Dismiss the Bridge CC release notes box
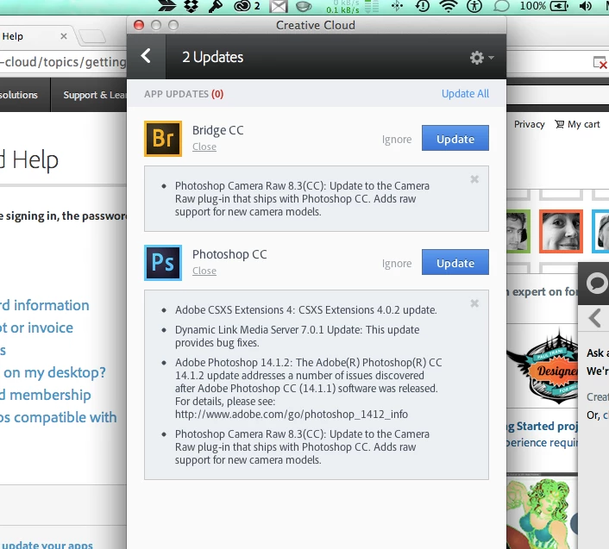This screenshot has height=549, width=609. [x=474, y=179]
